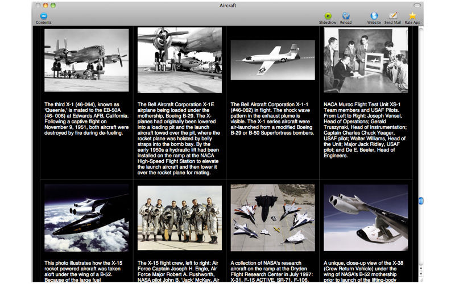Open the NASA research aircraft on ramp photo
This screenshot has height=284, width=455.
click(x=273, y=218)
